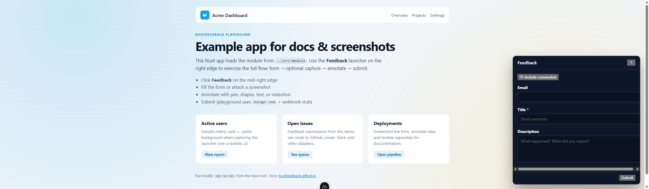This screenshot has height=189, width=649.
Task: Click the 'Submit (playground uses' bullet text
Action: pyautogui.click(x=226, y=102)
